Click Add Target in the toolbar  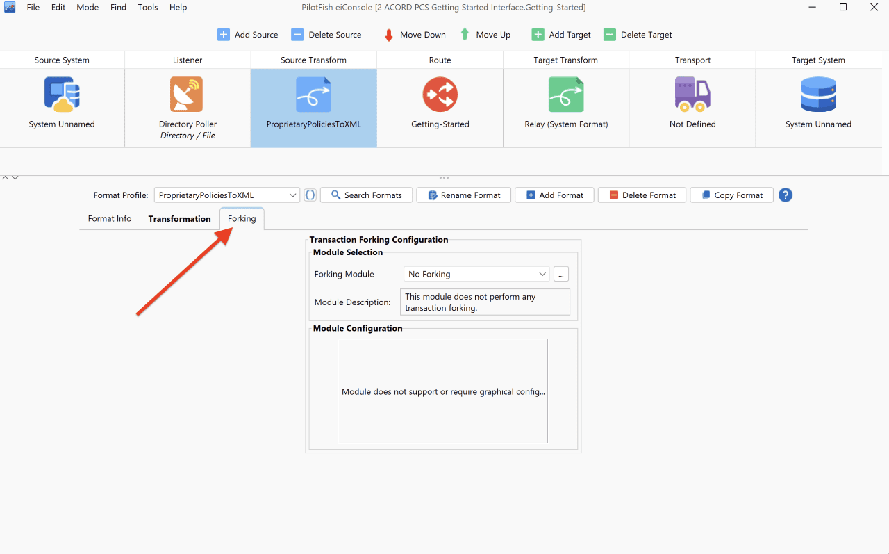click(561, 35)
